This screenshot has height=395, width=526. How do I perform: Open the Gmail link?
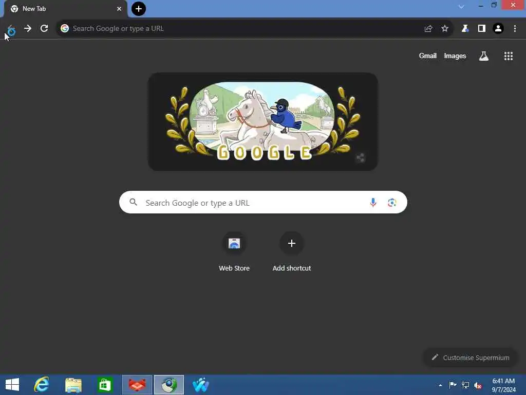tap(428, 56)
